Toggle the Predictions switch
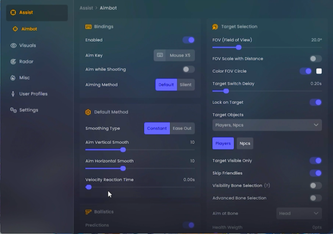The image size is (333, 234). pyautogui.click(x=189, y=225)
